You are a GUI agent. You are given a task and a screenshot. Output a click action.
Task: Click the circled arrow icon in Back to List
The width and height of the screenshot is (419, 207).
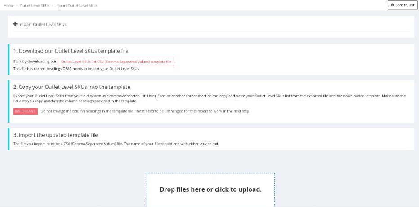(392, 5)
